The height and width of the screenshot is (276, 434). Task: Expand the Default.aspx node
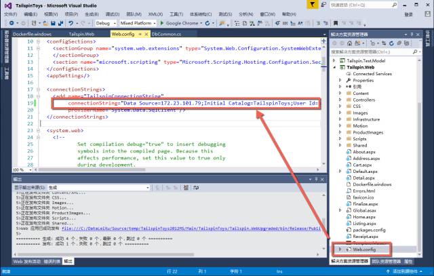(340, 172)
